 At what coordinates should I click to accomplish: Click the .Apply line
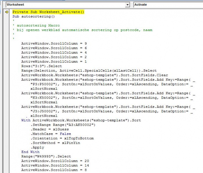[x=37, y=147]
